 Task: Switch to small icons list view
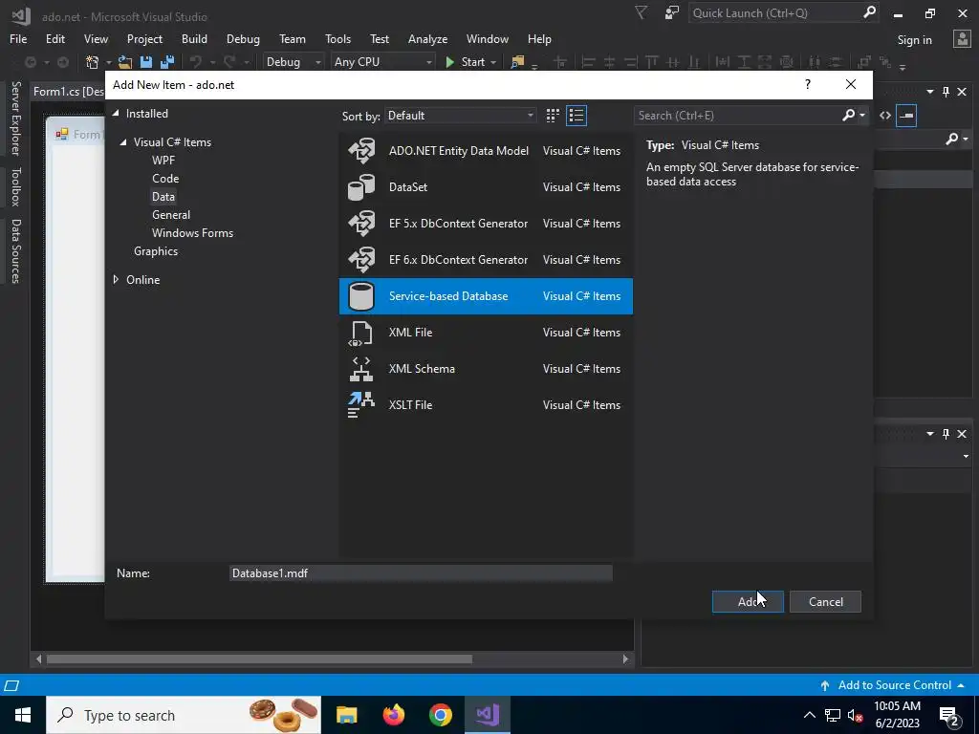click(577, 116)
